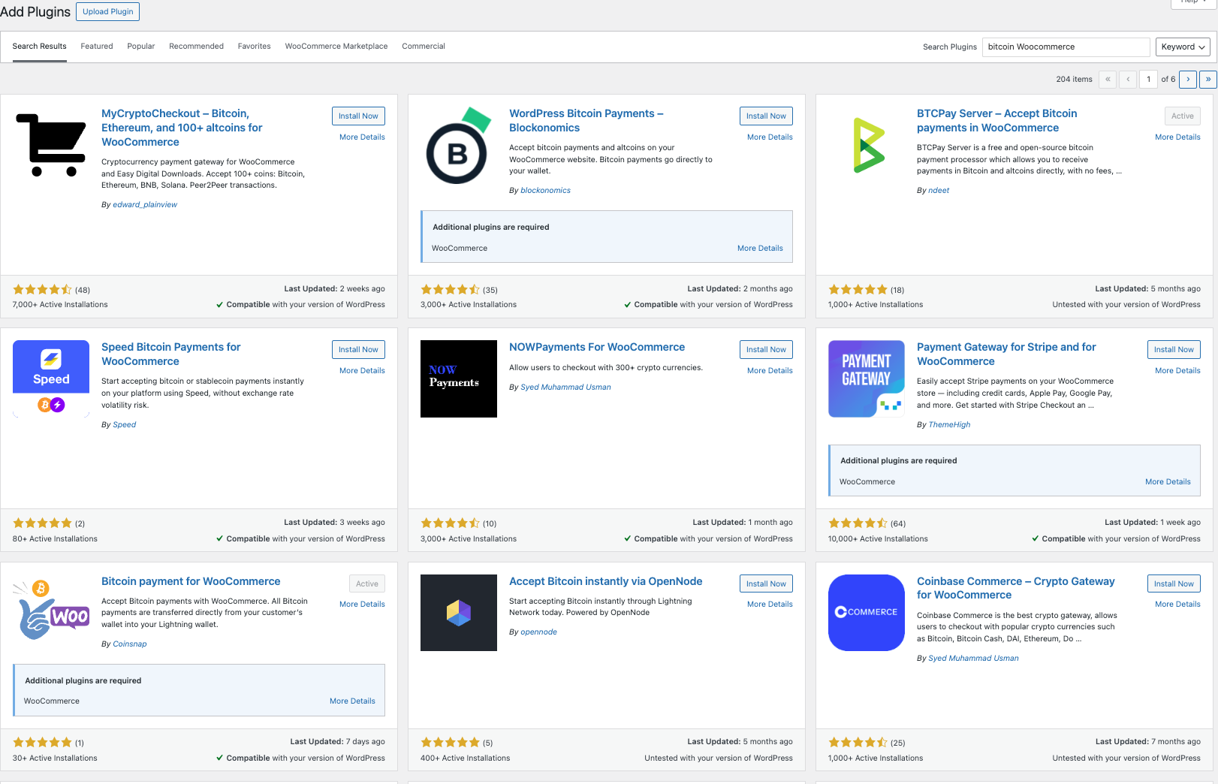Click the Speed plugin blue logo thumbnail
Screen dimensions: 1218x784
(51, 378)
